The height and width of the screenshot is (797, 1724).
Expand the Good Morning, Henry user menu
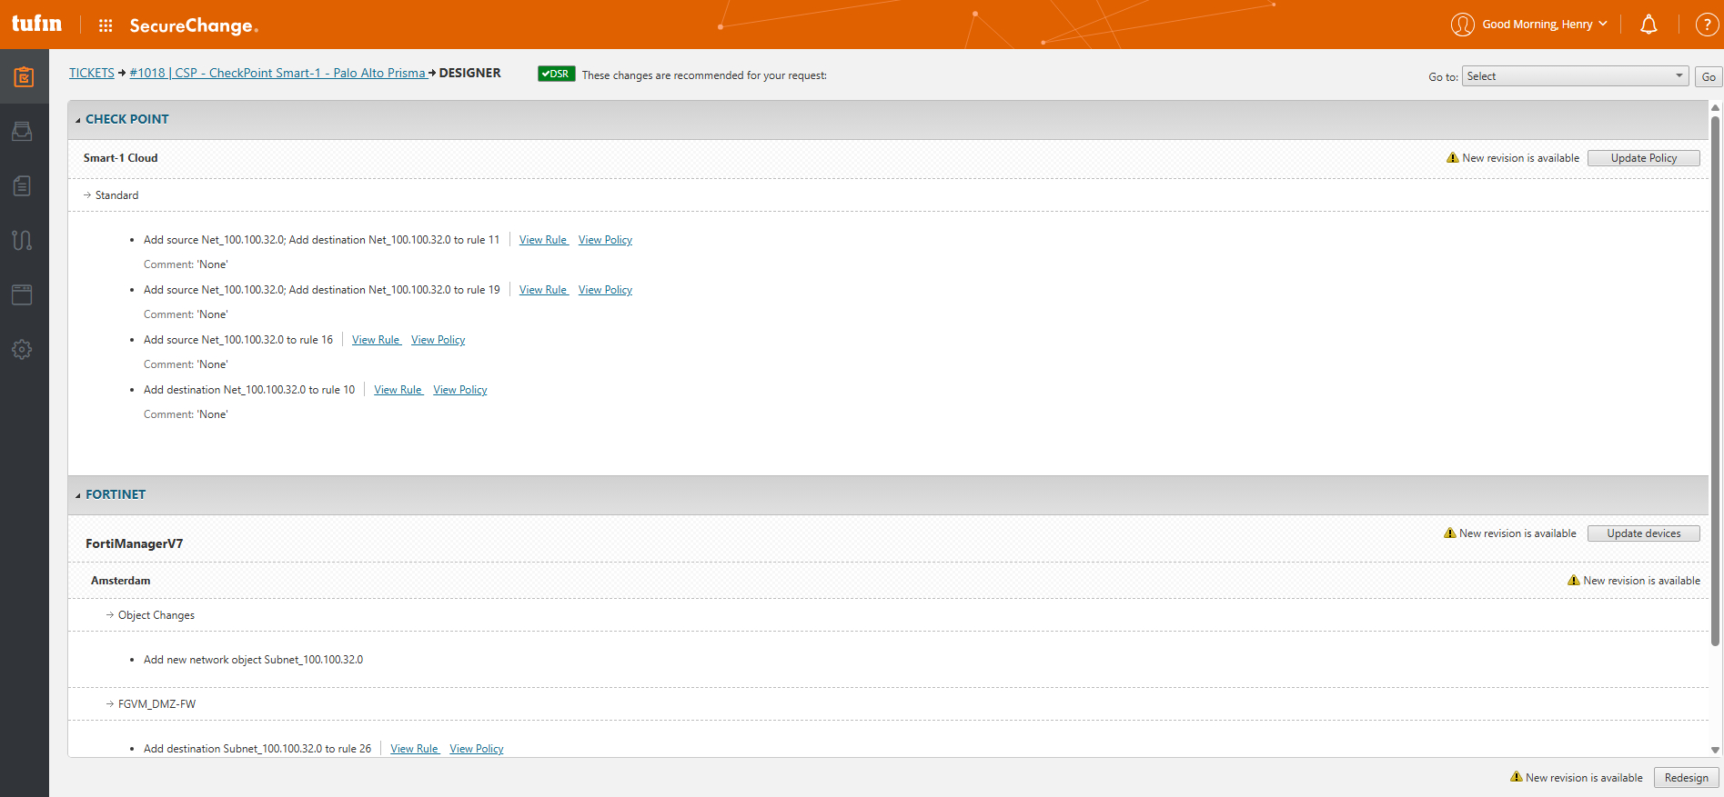(1544, 25)
